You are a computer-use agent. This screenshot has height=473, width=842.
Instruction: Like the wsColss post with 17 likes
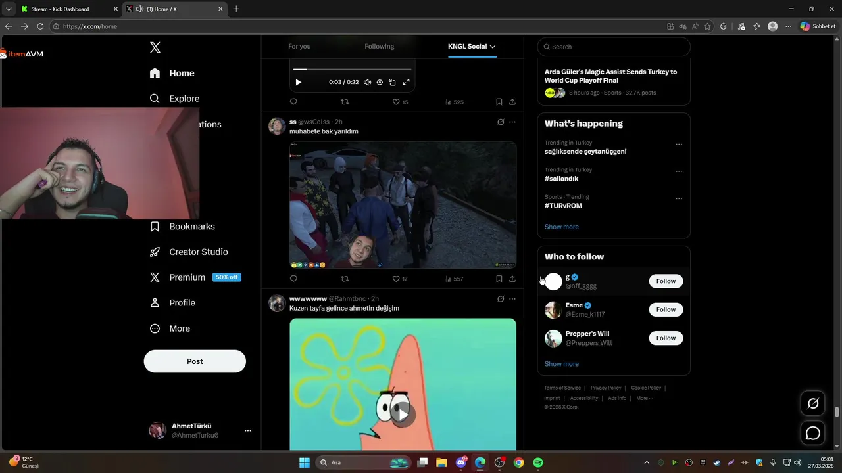tap(400, 279)
